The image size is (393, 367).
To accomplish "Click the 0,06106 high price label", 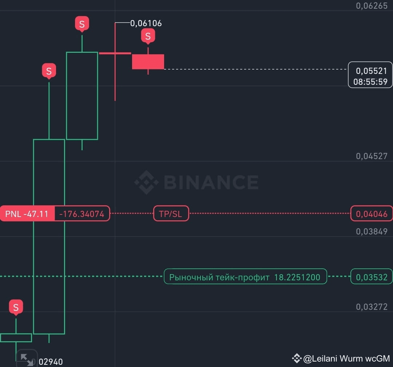I will (x=146, y=23).
